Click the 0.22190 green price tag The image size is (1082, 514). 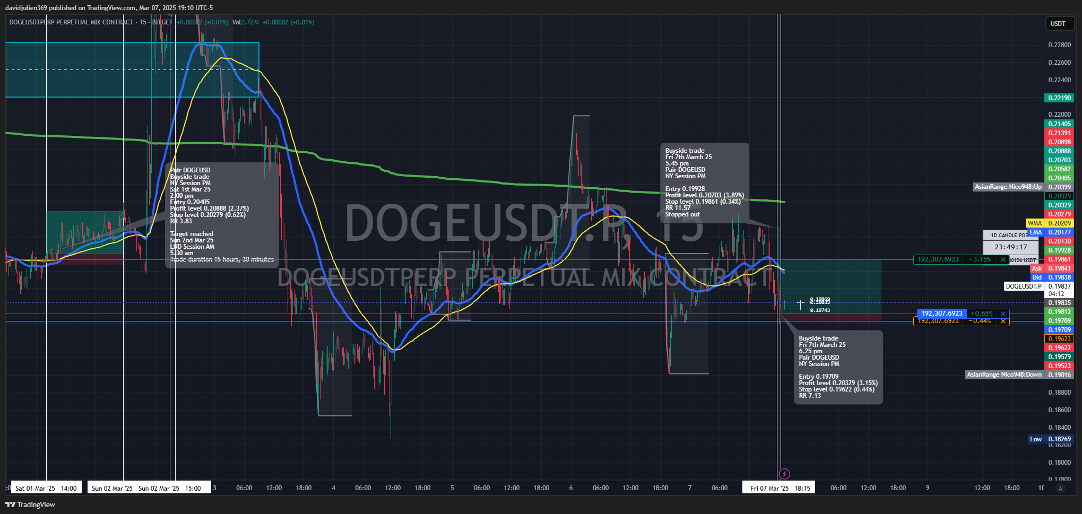(x=1059, y=98)
